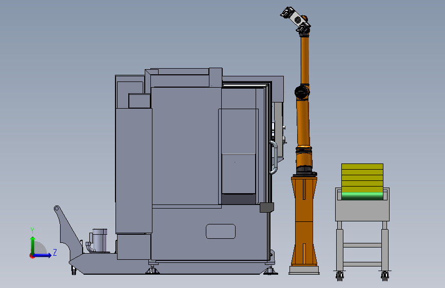Select the orange robot pedestal column
This screenshot has width=445, height=288.
pyautogui.click(x=304, y=221)
